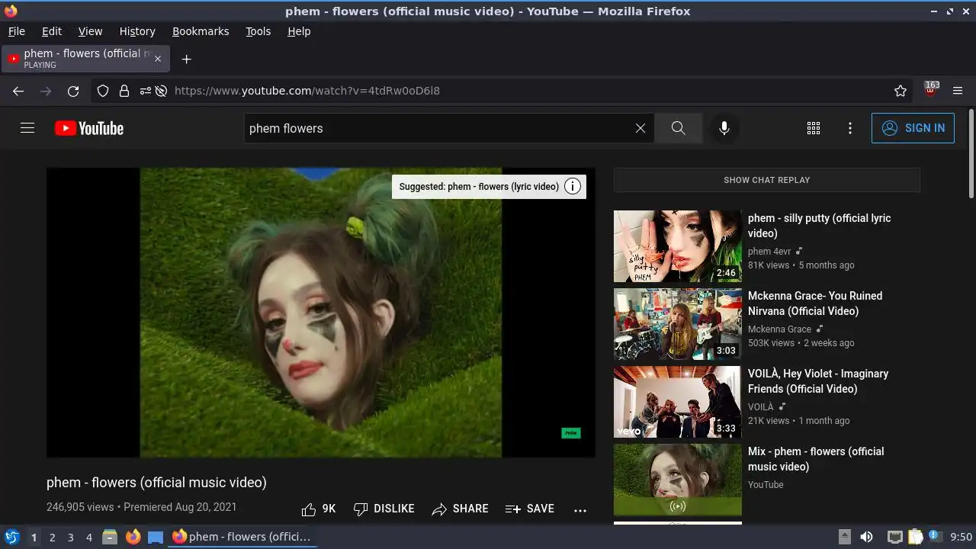Show tracking protection shield info
The width and height of the screenshot is (976, 549).
103,91
